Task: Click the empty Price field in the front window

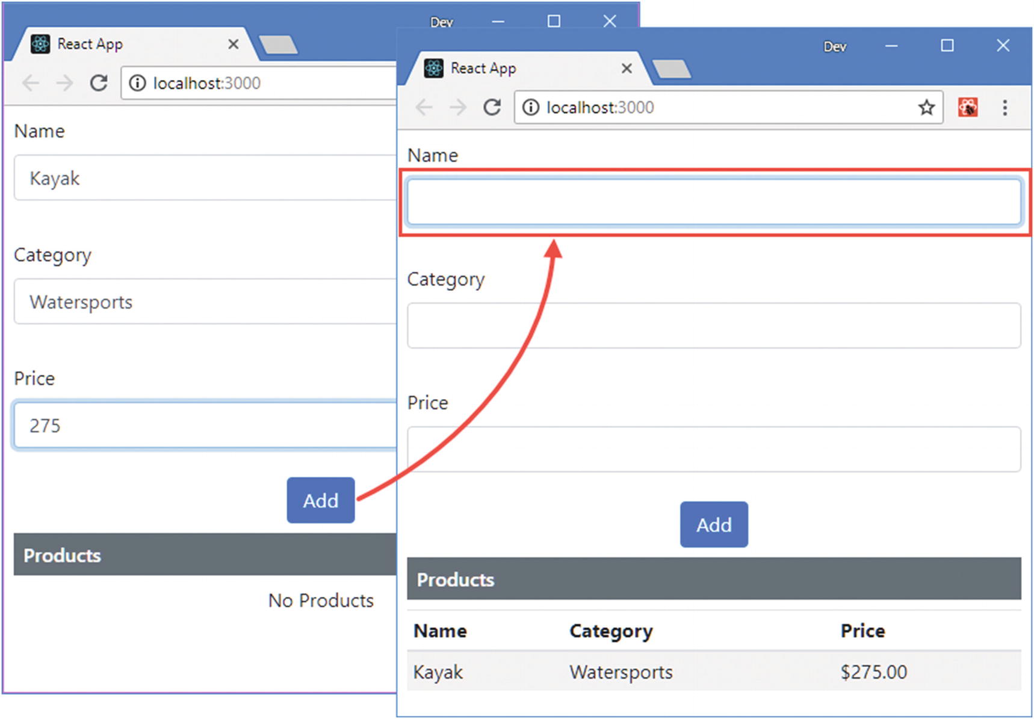Action: 713,449
